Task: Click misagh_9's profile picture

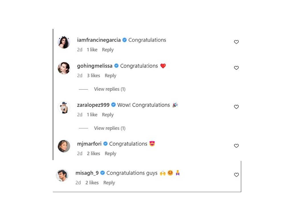Action: (62, 175)
